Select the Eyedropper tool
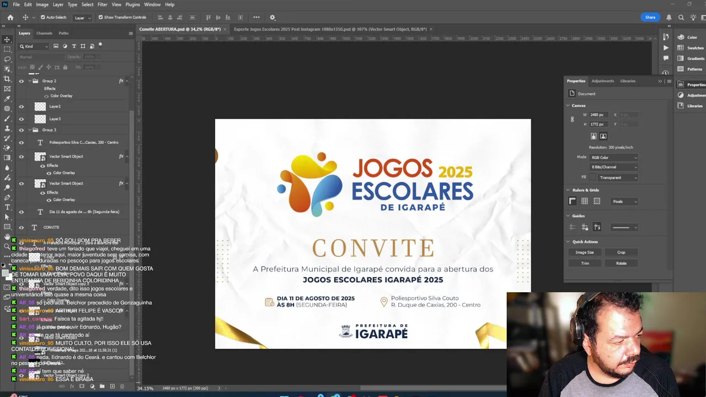The height and width of the screenshot is (397, 706). [x=7, y=99]
